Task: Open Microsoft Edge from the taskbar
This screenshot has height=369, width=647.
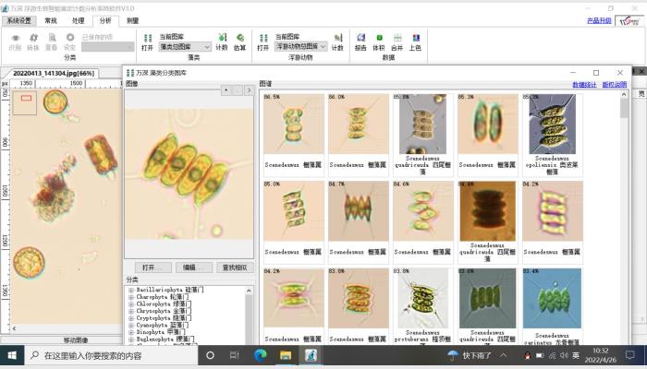Action: [x=261, y=355]
